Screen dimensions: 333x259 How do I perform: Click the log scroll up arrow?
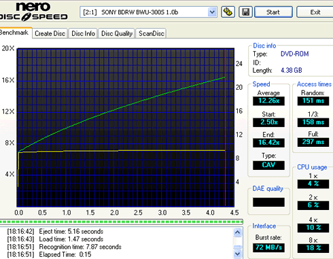tap(237, 232)
